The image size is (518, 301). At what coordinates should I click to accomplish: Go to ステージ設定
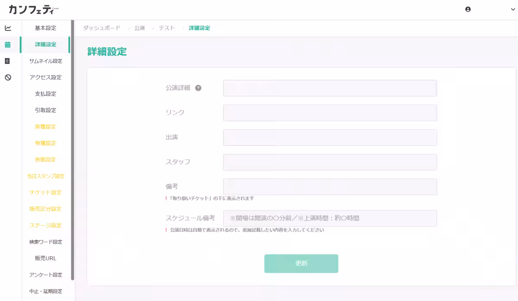(x=46, y=225)
